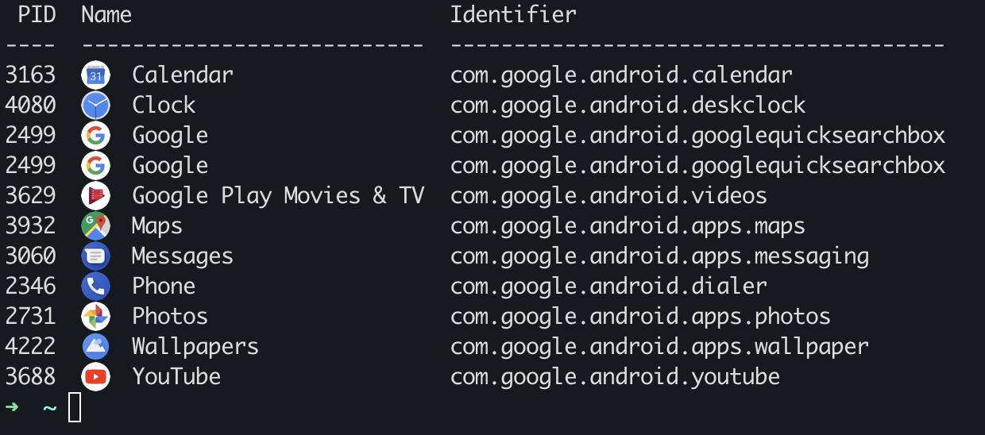Select the com.google.android.videos identifier
Screen dimensions: 985x435
[608, 196]
